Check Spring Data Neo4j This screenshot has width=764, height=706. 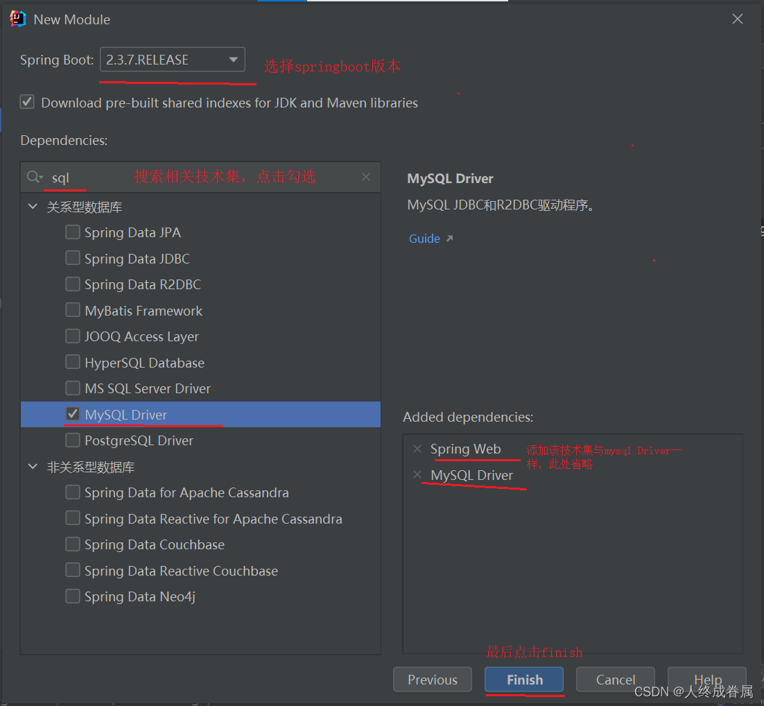(x=73, y=596)
